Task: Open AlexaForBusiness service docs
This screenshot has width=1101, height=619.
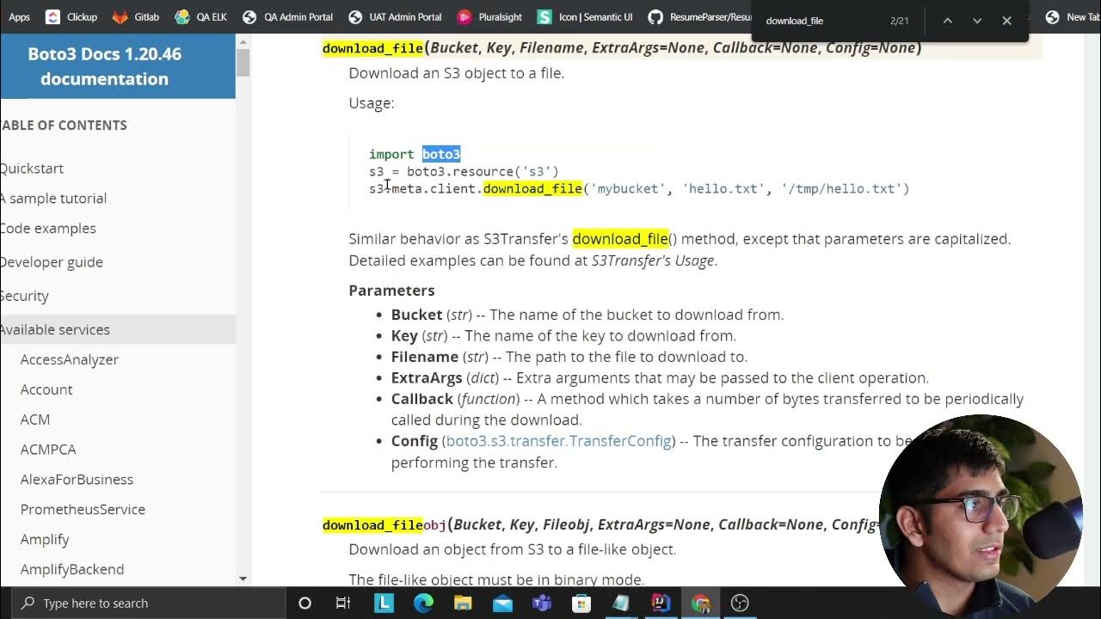Action: click(77, 480)
